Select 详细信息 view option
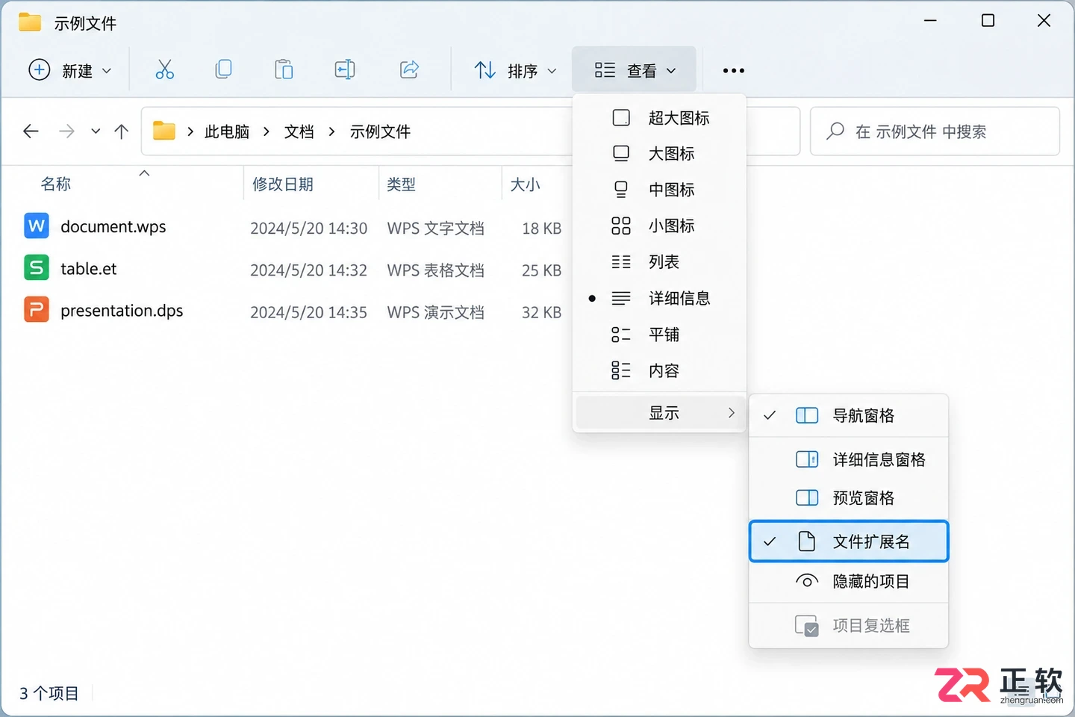 [661, 298]
